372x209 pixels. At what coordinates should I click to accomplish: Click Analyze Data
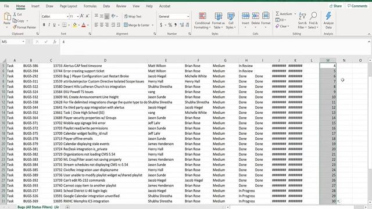click(328, 20)
